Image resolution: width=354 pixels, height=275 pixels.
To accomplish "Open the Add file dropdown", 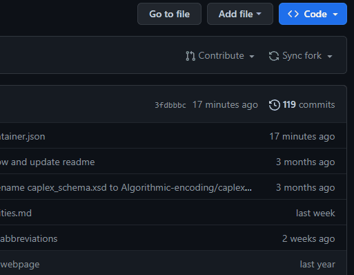I will (240, 14).
